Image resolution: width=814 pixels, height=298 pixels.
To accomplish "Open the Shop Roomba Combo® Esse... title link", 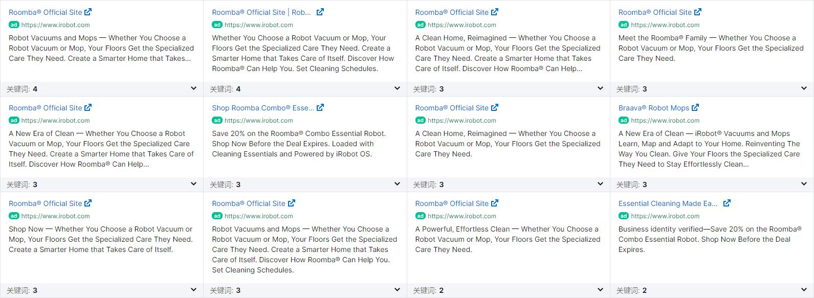I will (x=263, y=108).
